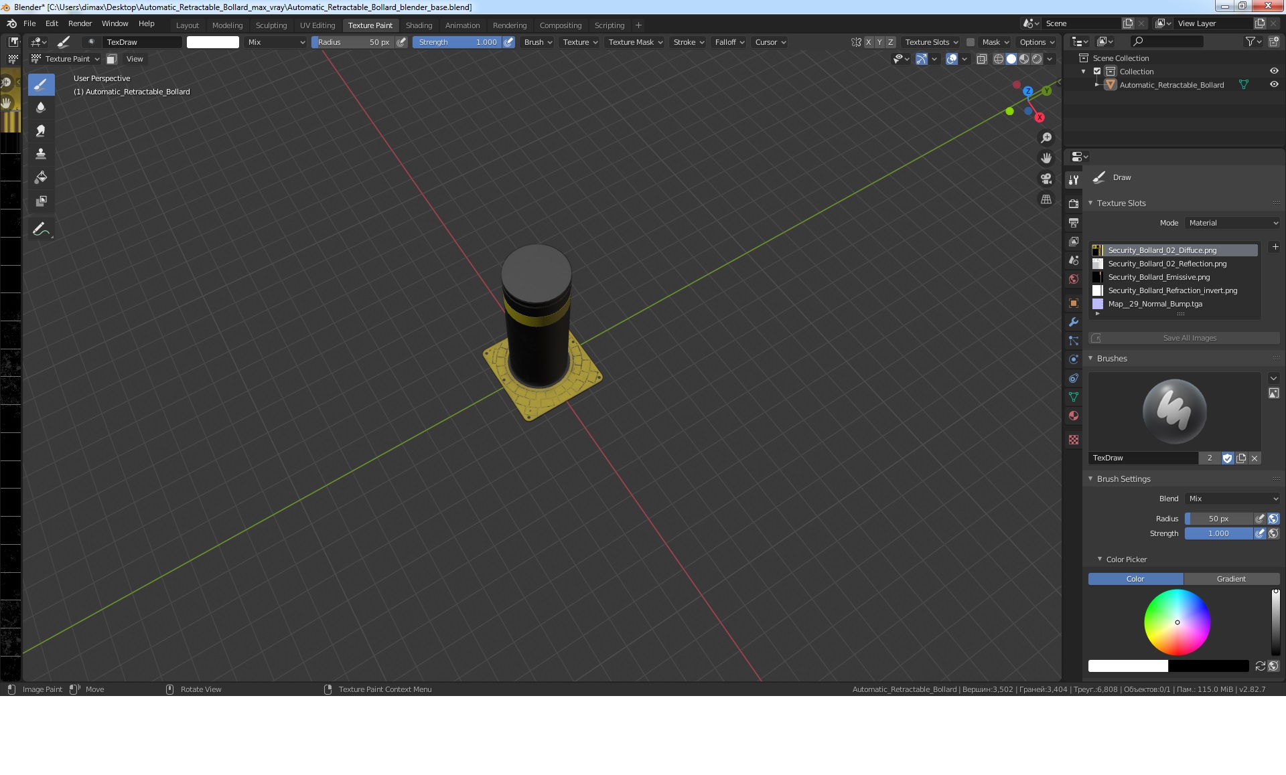This screenshot has height=775, width=1286.
Task: Select the Annotate tool
Action: [x=41, y=229]
